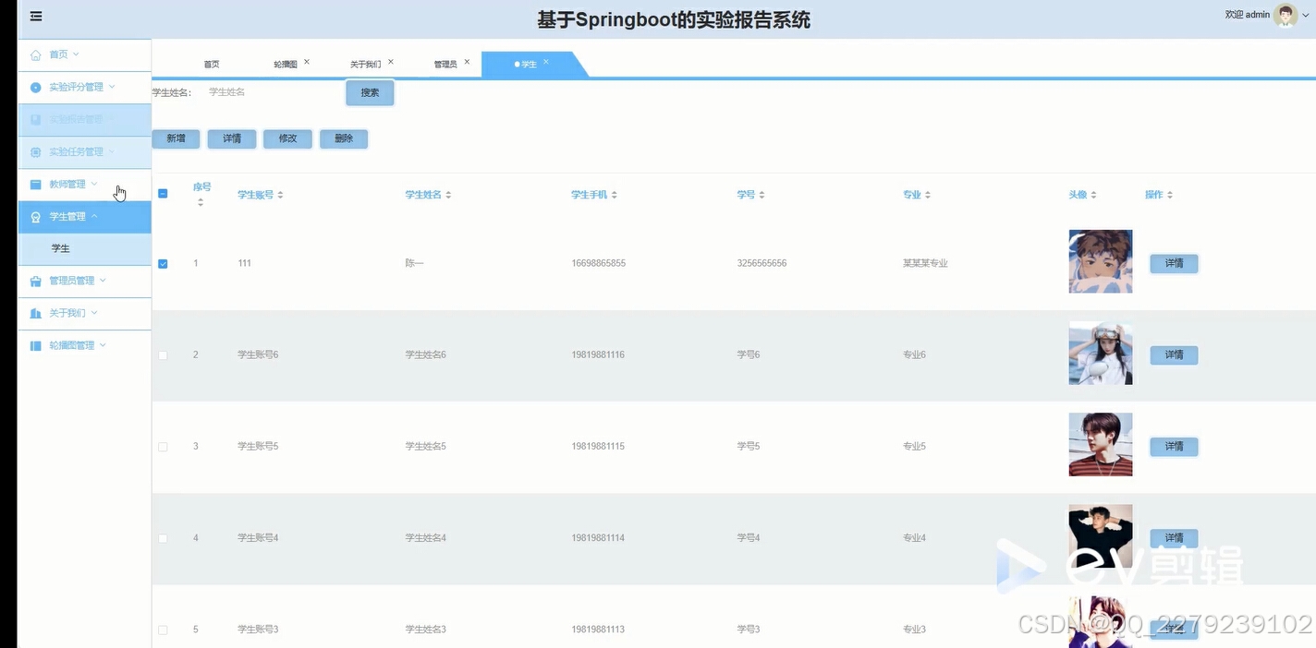
Task: Click the hamburger menu icon top-left
Action: (x=35, y=16)
